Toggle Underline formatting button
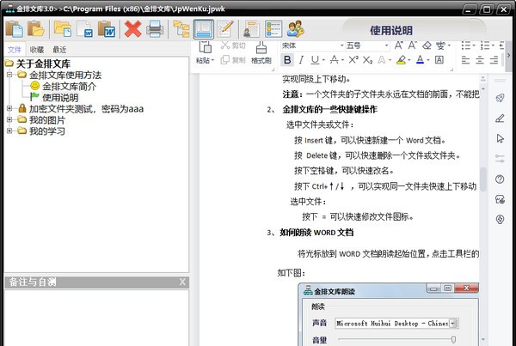 click(x=315, y=60)
